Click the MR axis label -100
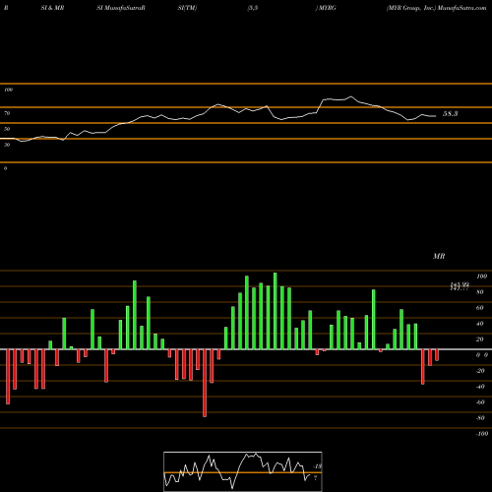The height and width of the screenshot is (492, 492). pyautogui.click(x=482, y=434)
